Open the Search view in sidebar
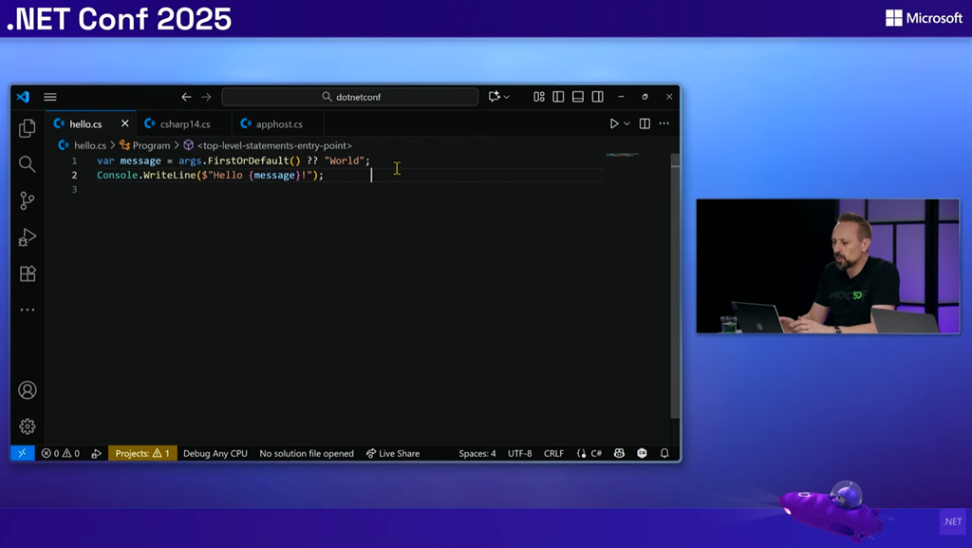This screenshot has width=972, height=548. pyautogui.click(x=28, y=165)
